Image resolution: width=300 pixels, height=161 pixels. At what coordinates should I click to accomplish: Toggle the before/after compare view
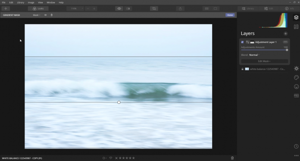[x=128, y=9]
